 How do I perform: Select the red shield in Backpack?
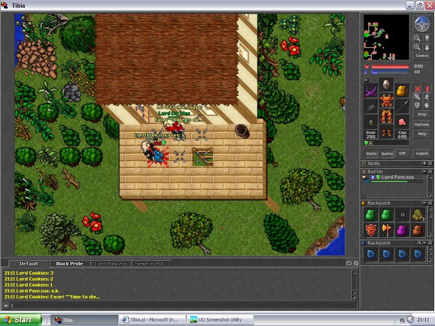[371, 230]
